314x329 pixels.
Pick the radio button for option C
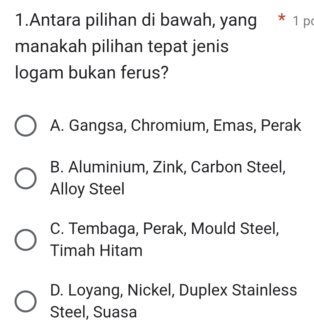point(25,240)
